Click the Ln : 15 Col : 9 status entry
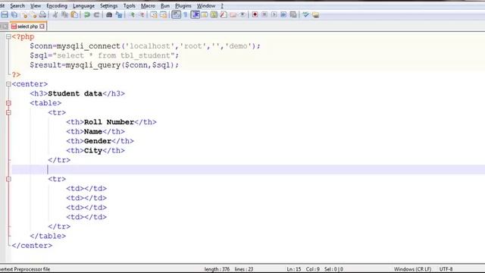This screenshot has width=485, height=273. pos(303,269)
